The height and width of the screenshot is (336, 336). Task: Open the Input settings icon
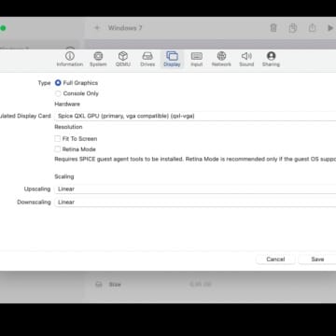pyautogui.click(x=197, y=56)
